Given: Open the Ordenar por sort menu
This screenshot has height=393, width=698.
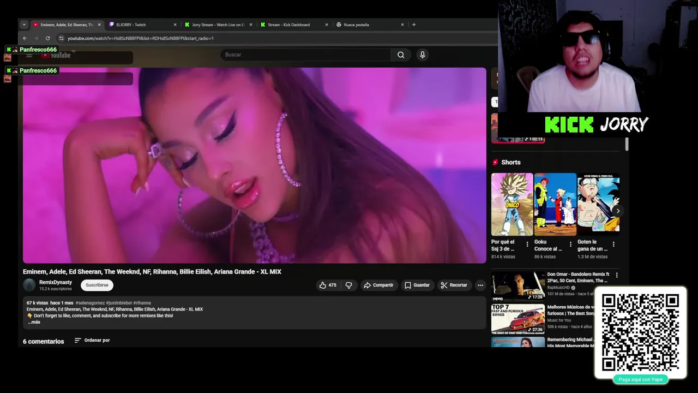Looking at the screenshot, I should point(92,340).
